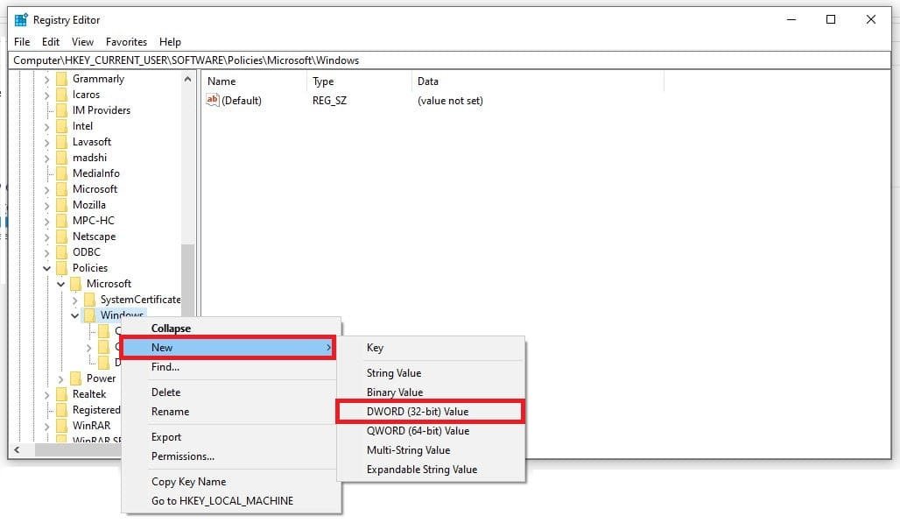Select the Realtek folder icon
The width and height of the screenshot is (900, 523).
click(x=61, y=394)
